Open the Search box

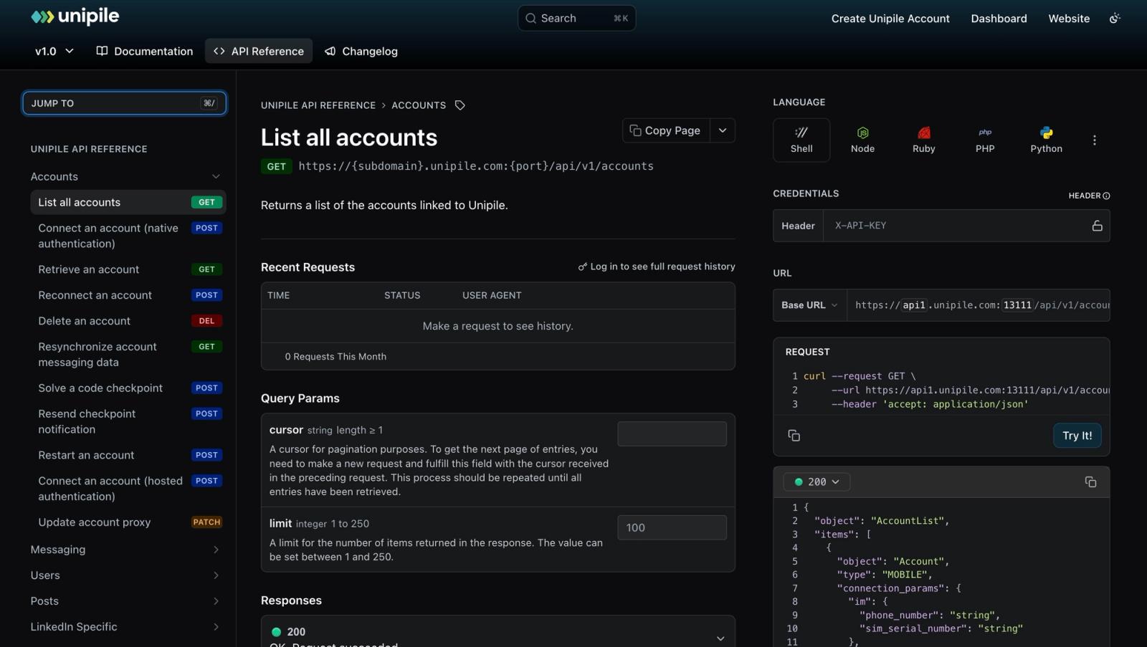[x=576, y=18]
